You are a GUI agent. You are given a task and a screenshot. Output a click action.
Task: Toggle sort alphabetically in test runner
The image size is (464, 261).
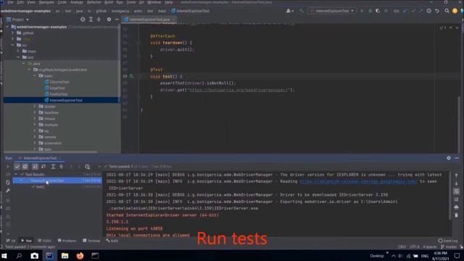[35, 167]
